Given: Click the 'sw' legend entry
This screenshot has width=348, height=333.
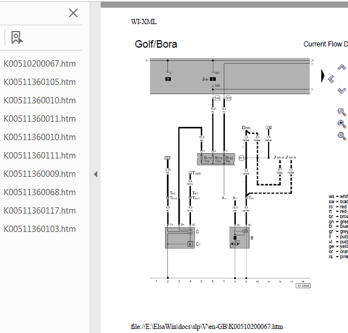Looking at the screenshot, I should [338, 202].
